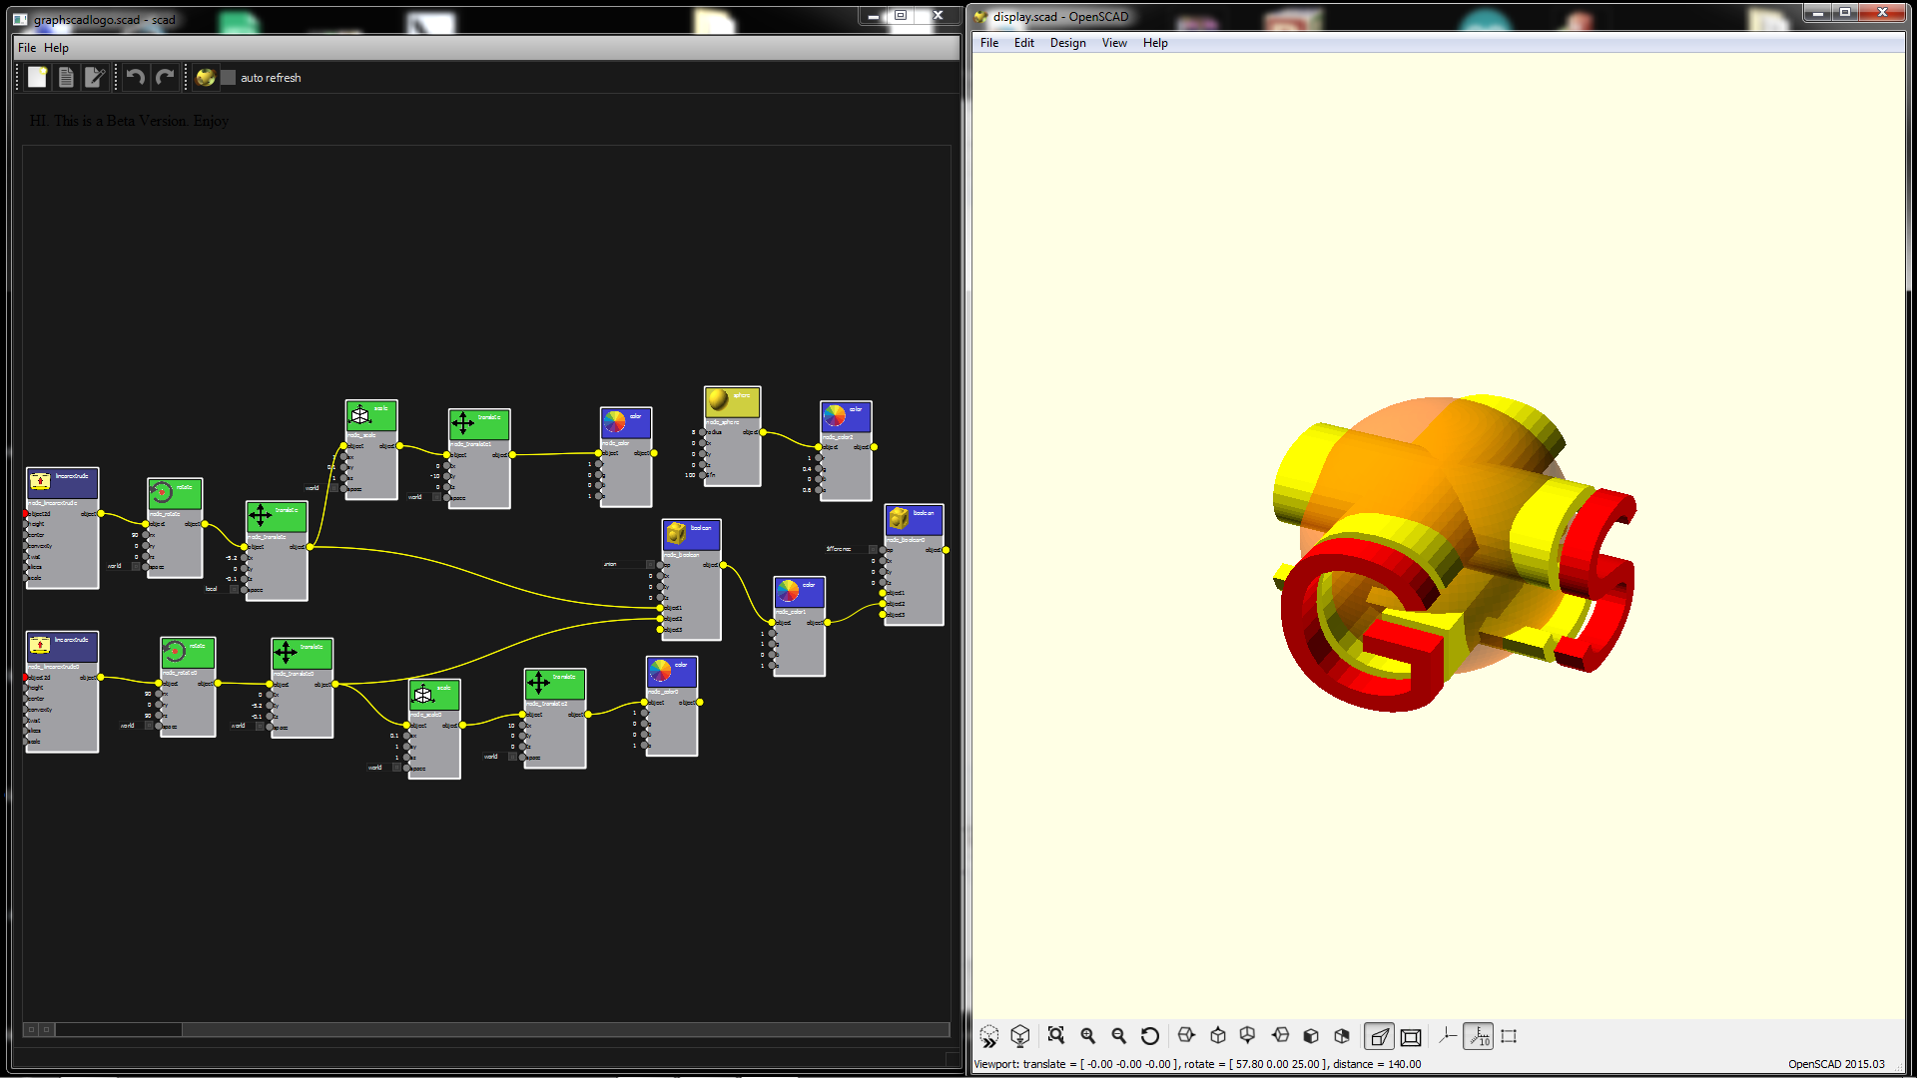Toggle Show Scale Markers in OpenSCAD
Image resolution: width=1917 pixels, height=1078 pixels.
pos(1479,1036)
